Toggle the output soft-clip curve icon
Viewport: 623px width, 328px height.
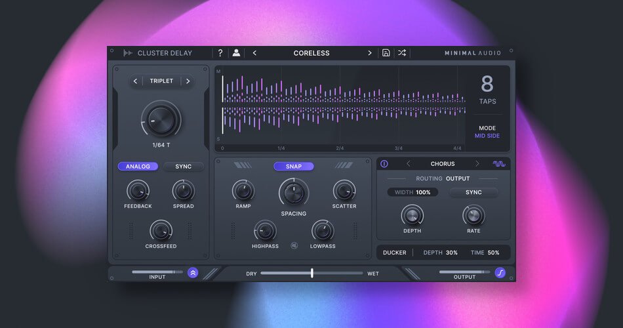click(x=500, y=273)
